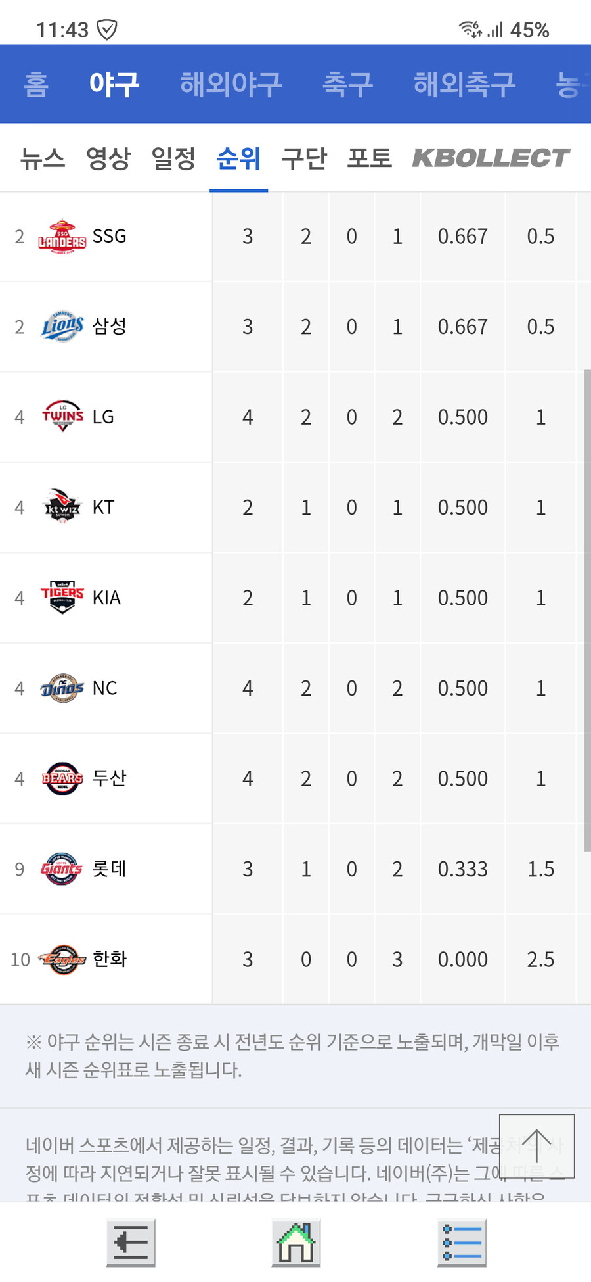Viewport: 591px width, 1282px height.
Task: Open the list menu icon in bottom bar
Action: (x=462, y=1243)
